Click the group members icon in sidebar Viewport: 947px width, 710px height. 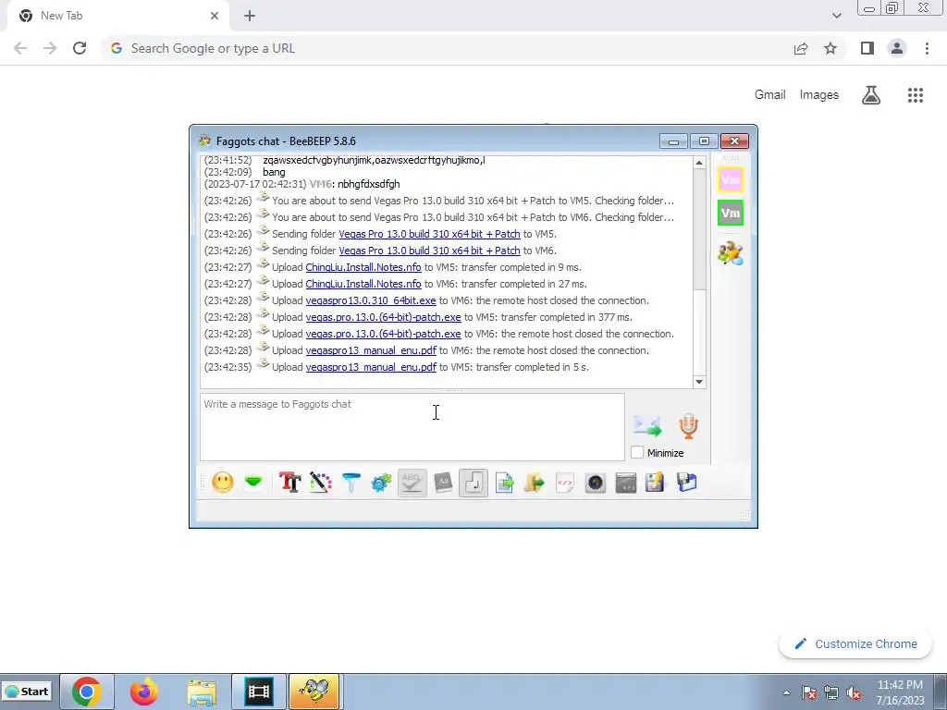point(731,253)
